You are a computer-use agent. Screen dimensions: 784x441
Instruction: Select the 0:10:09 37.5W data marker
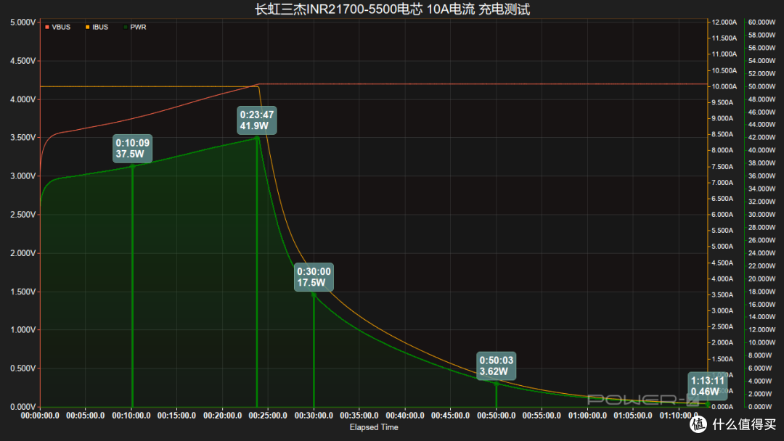133,149
